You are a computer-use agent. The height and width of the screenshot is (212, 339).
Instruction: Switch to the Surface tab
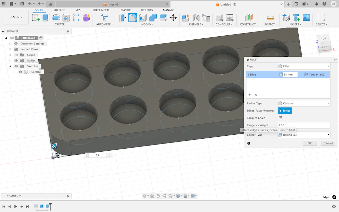[59, 10]
